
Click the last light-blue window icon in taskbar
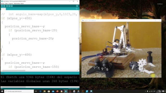[x=91, y=91]
